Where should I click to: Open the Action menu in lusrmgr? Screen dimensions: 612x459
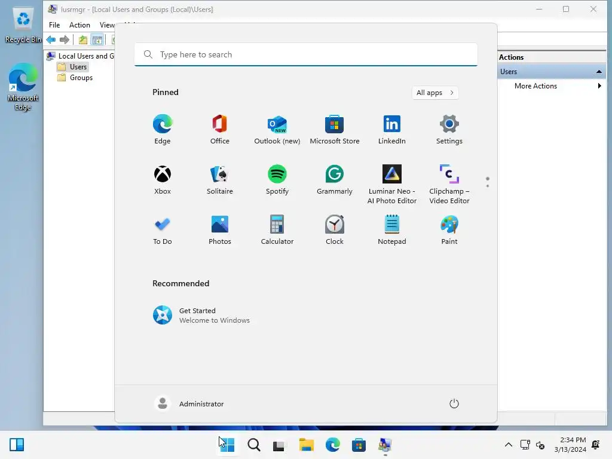click(x=79, y=25)
